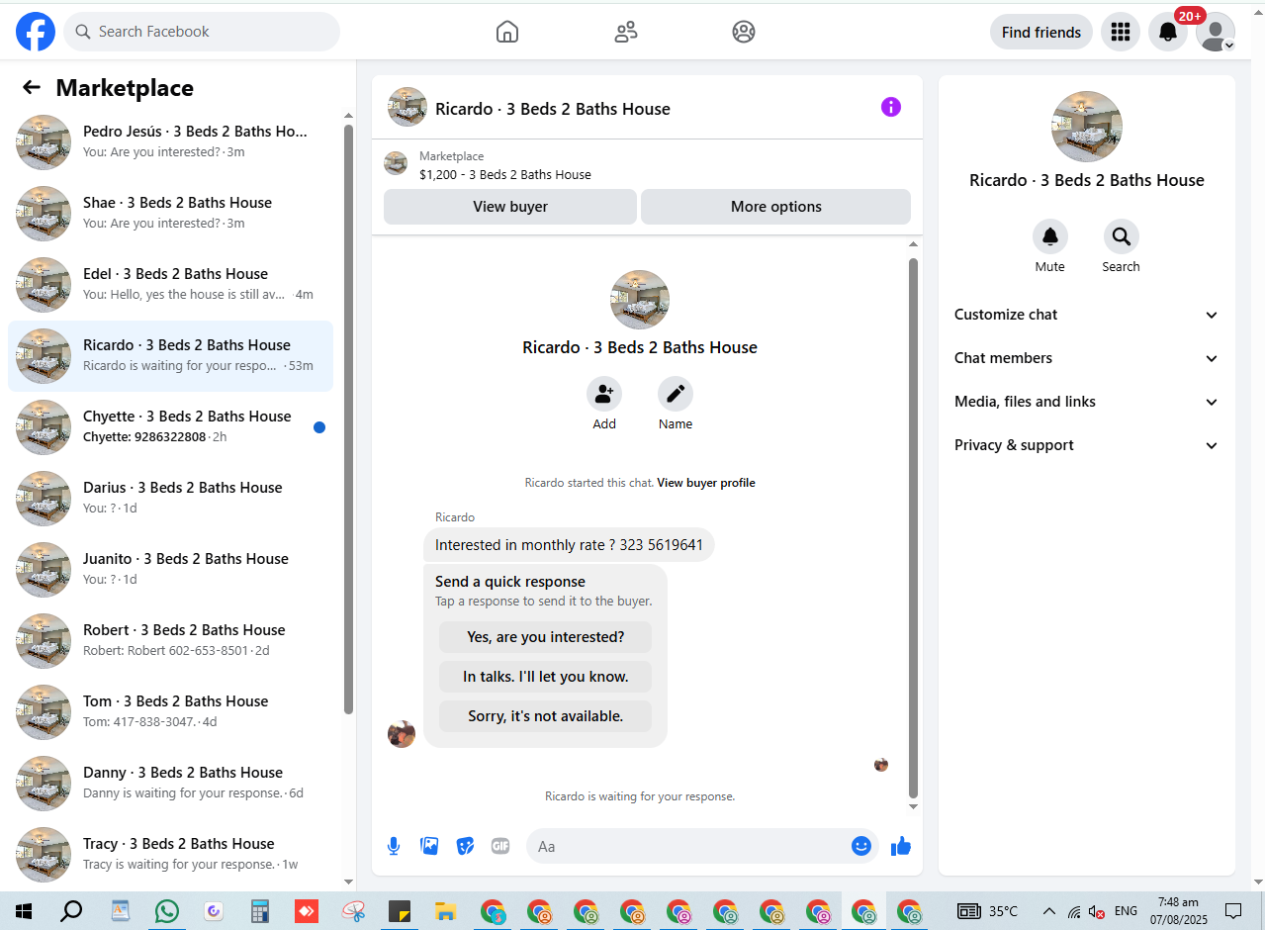Click the ENG language indicator
The width and height of the screenshot is (1265, 930).
point(1126,911)
